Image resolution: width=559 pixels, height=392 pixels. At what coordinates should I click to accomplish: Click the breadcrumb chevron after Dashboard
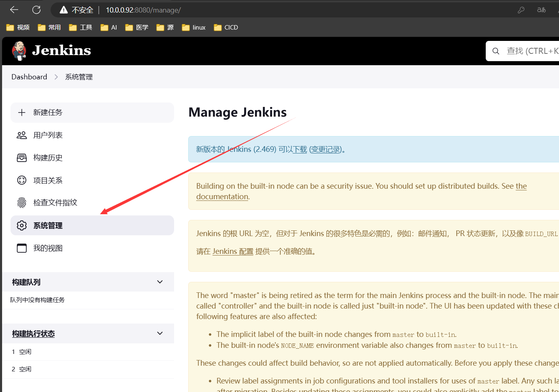[56, 77]
